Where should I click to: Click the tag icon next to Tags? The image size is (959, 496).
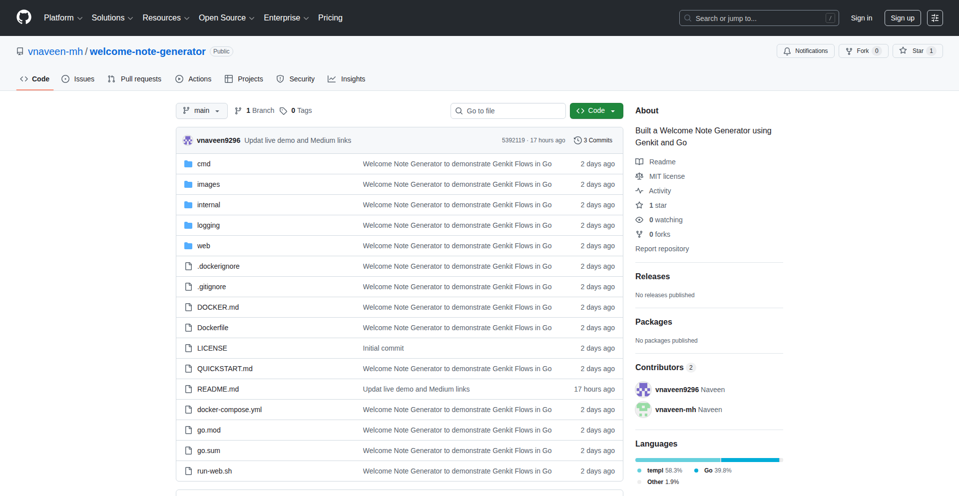tap(283, 111)
